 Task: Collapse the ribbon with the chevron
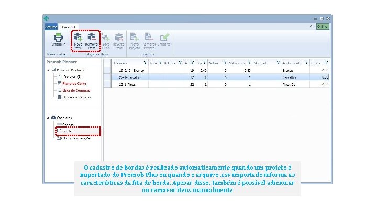click(x=312, y=27)
